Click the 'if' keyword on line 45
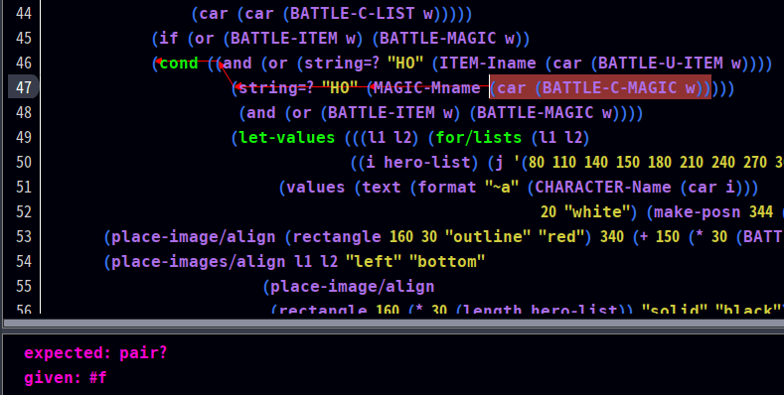The height and width of the screenshot is (395, 784). pos(169,38)
